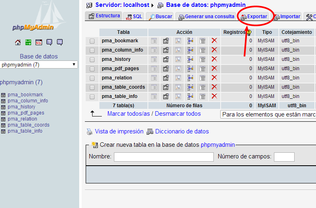Sidebar table icon beside pma_relation
316x208 pixels.
tap(3, 119)
